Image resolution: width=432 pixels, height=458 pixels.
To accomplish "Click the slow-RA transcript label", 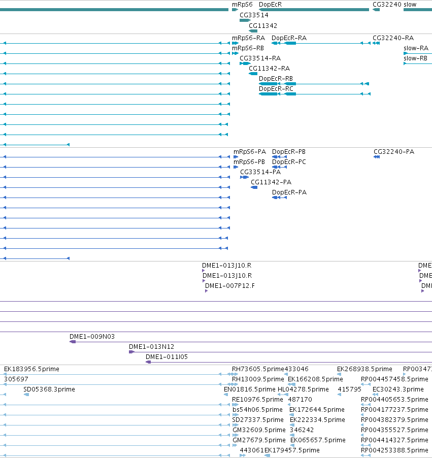I will click(x=416, y=48).
